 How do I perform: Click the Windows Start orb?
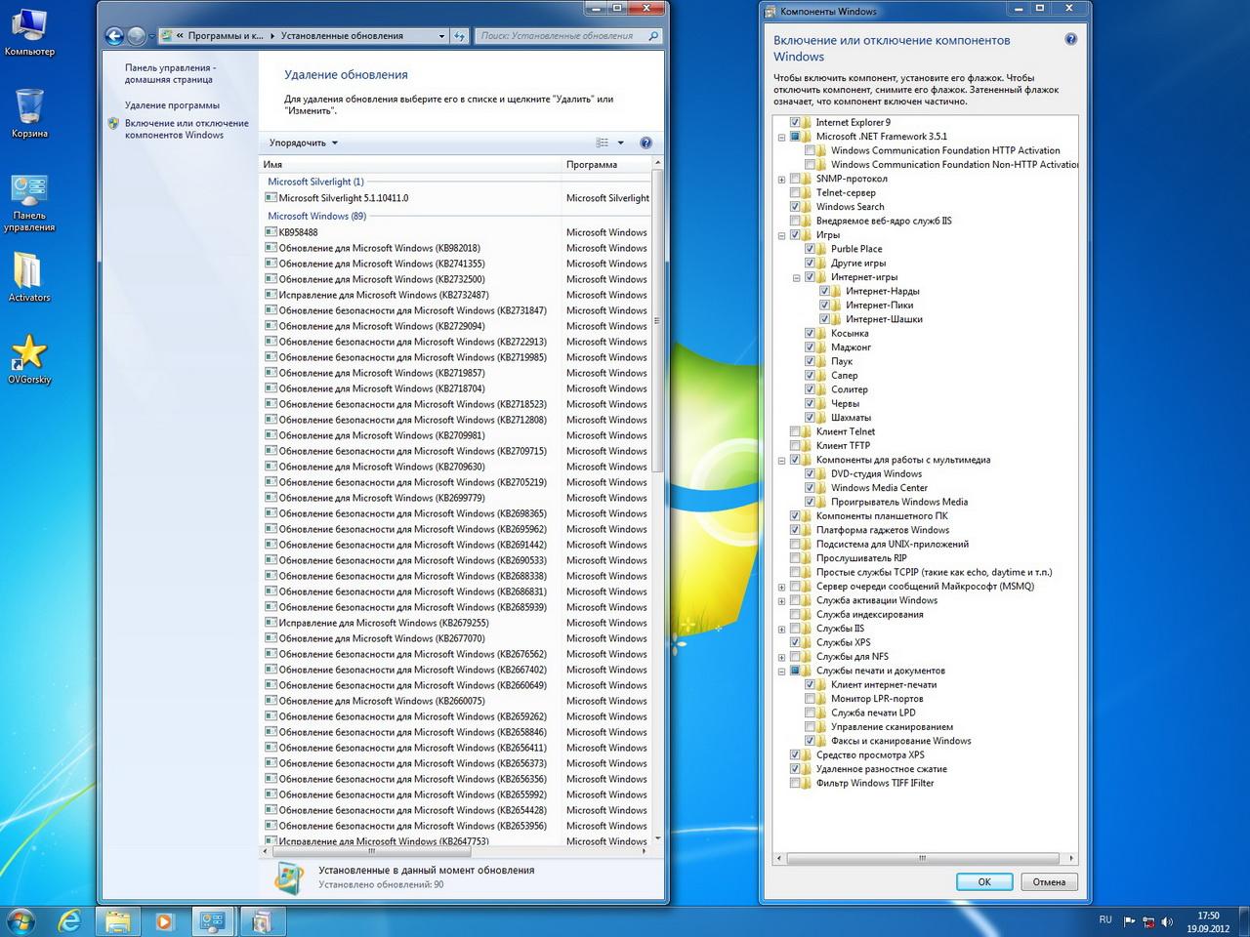point(21,920)
